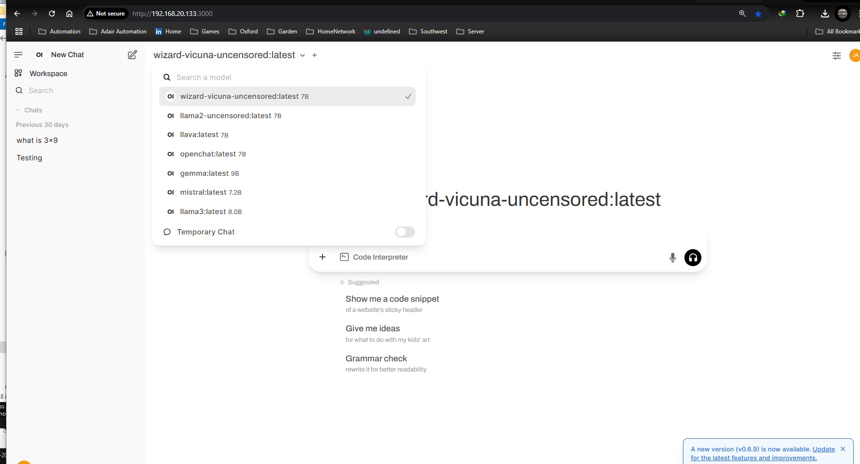Dismiss the new version notification

pyautogui.click(x=843, y=449)
